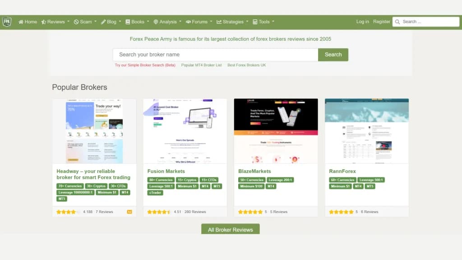Open the Reviews menu

[x=55, y=22]
